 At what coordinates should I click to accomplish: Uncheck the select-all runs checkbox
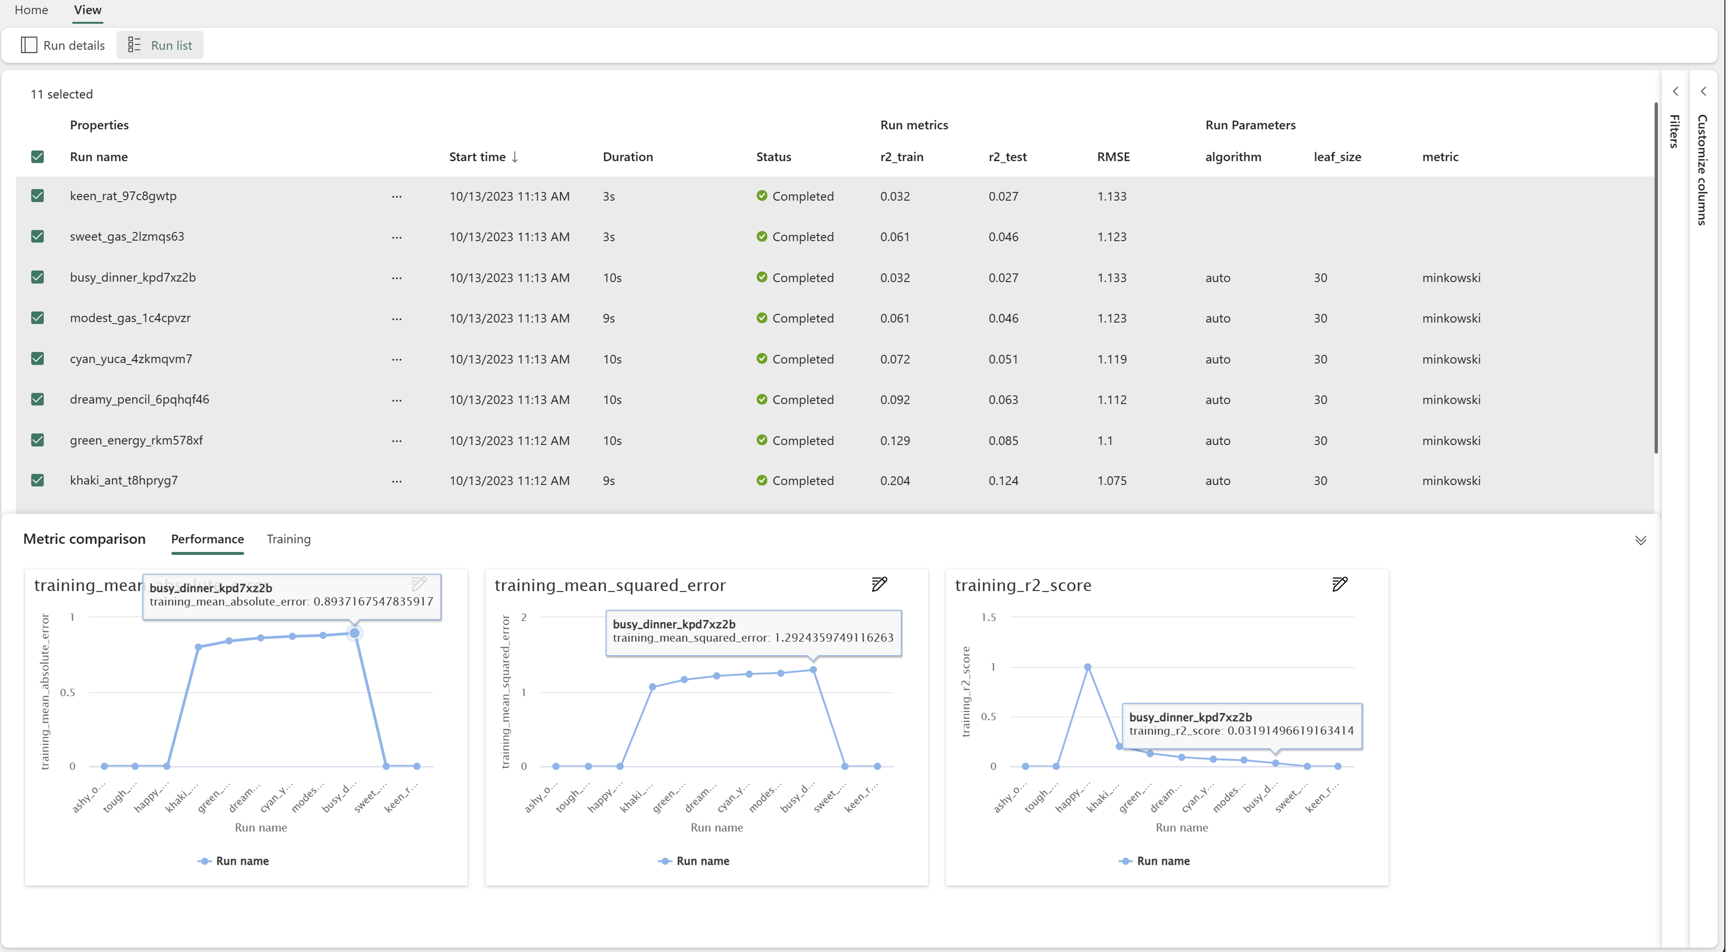(37, 157)
